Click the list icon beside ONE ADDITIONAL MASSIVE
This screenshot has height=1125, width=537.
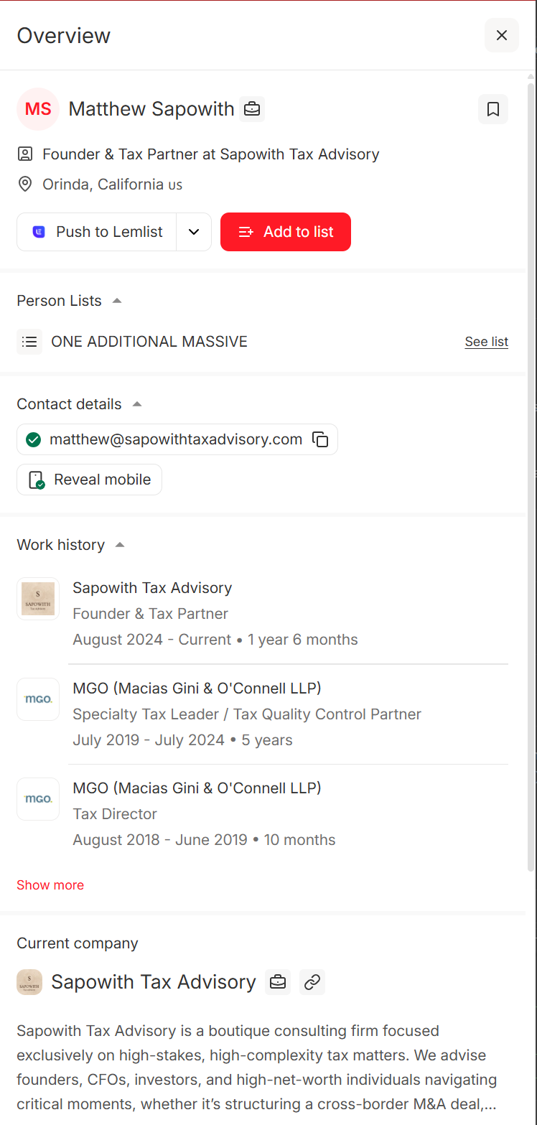tap(29, 342)
